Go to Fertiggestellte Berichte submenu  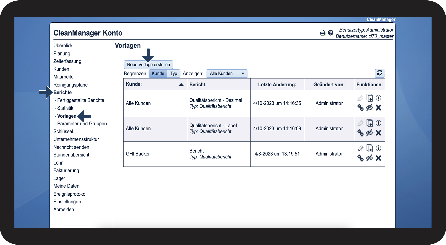click(x=81, y=100)
